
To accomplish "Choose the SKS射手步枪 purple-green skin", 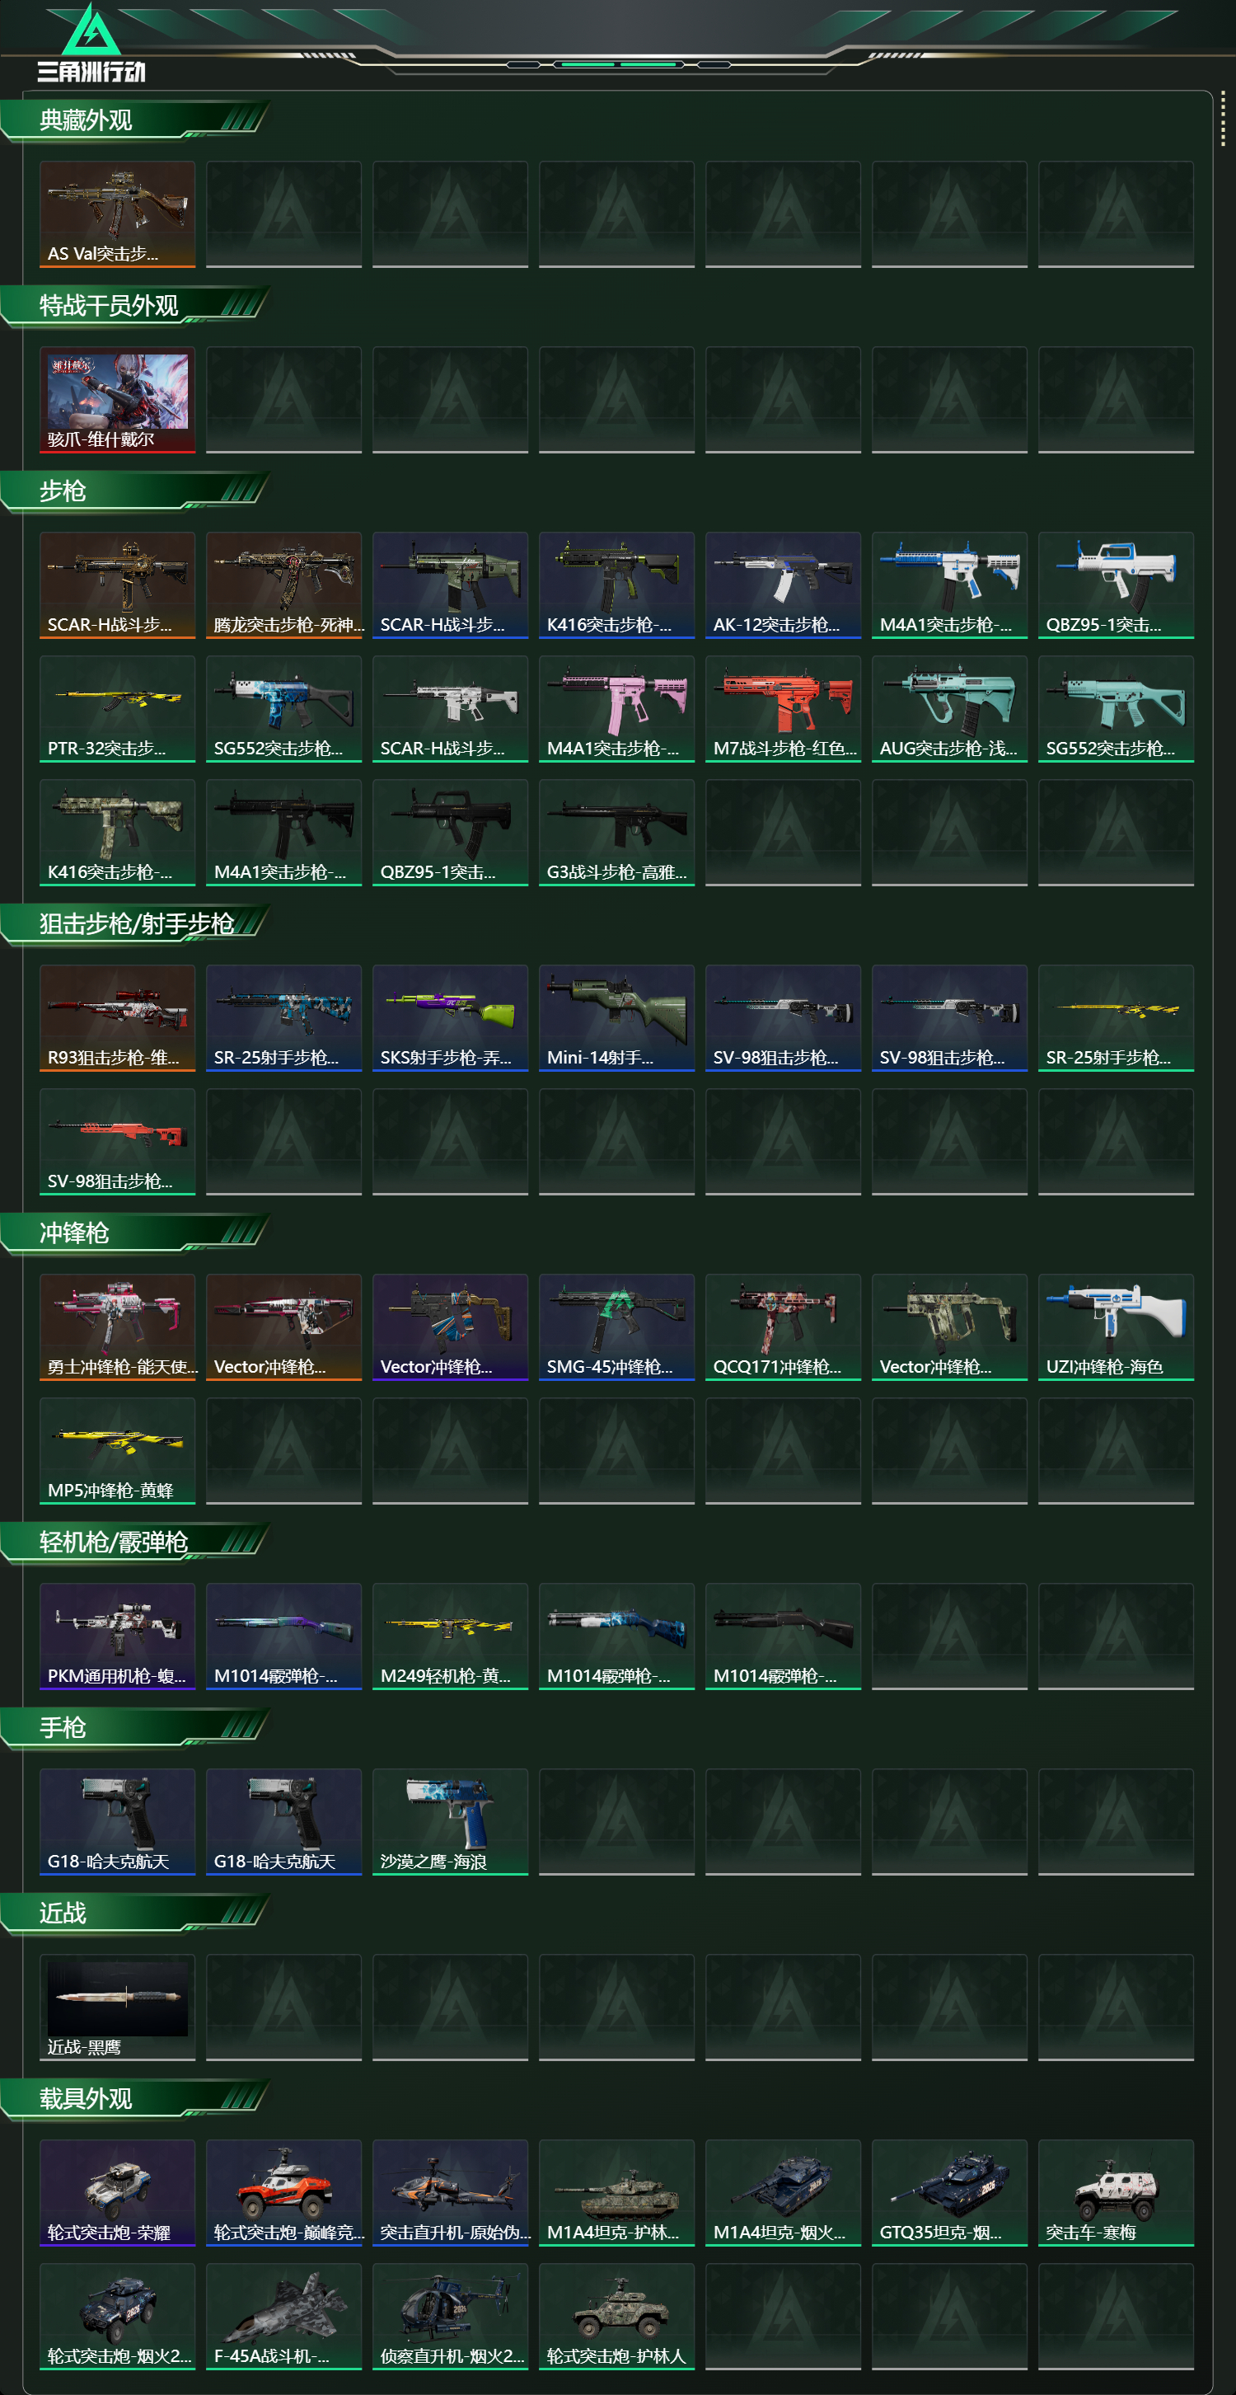I will (x=450, y=1018).
